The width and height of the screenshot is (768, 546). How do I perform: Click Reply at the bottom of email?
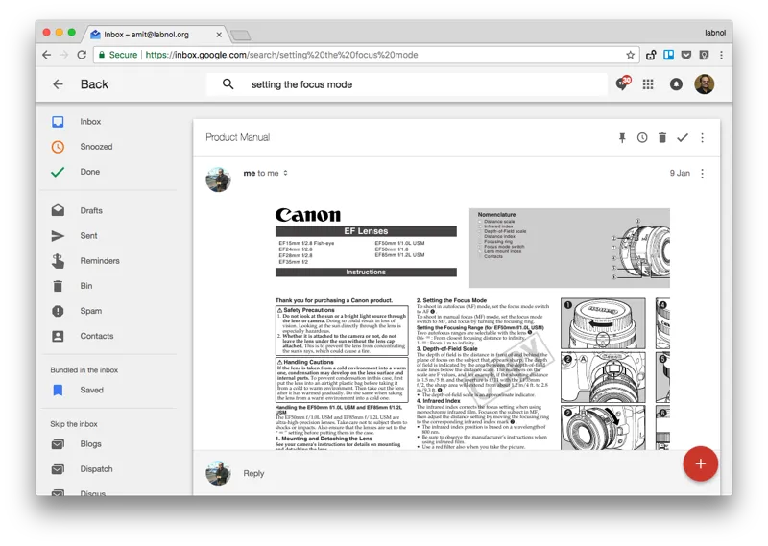tap(254, 473)
